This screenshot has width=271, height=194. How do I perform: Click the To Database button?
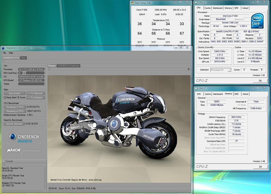[x=35, y=98]
